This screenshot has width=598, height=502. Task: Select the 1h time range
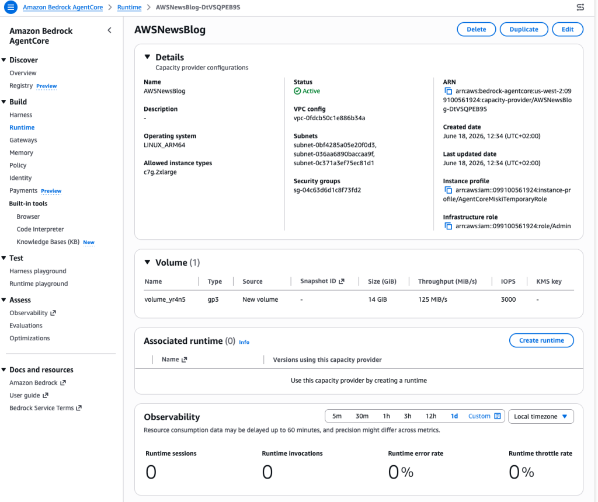point(387,416)
